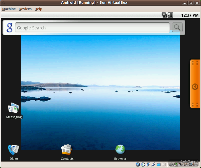Minimize the VirtualBox window
Viewport: 201px width, 168px height.
(185, 3)
